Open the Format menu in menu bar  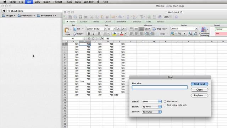[57, 2]
